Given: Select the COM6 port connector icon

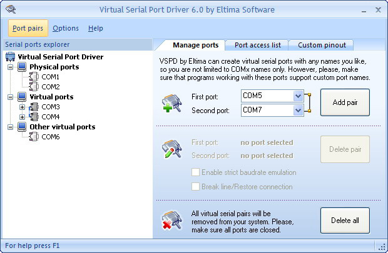Looking at the screenshot, I should 34,137.
